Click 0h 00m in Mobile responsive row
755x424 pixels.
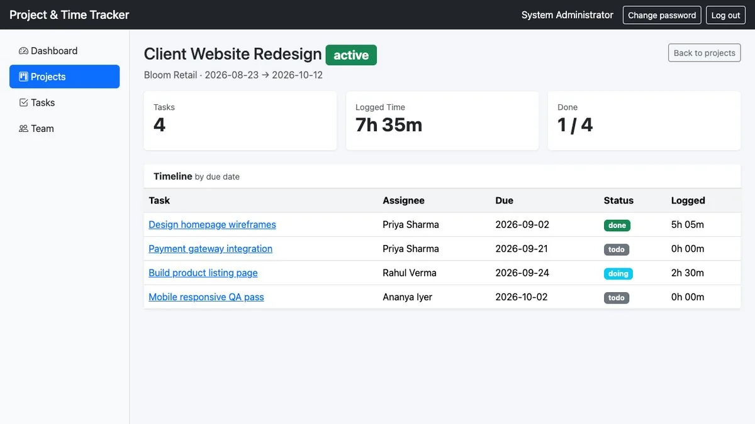[x=688, y=297]
